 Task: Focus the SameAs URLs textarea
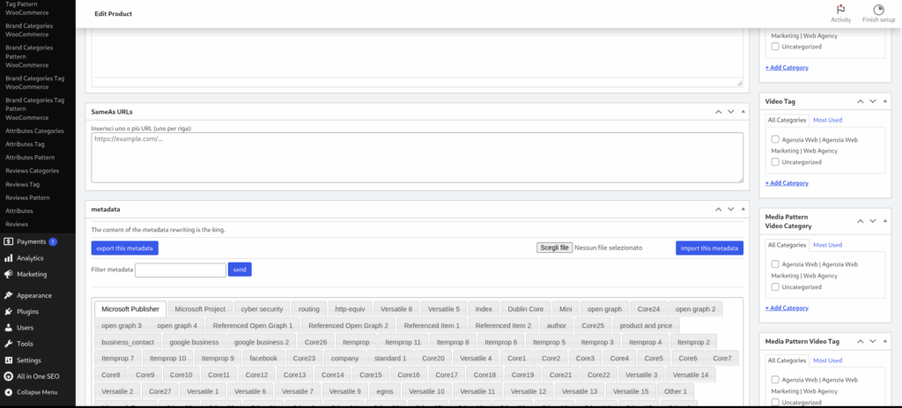tap(417, 158)
